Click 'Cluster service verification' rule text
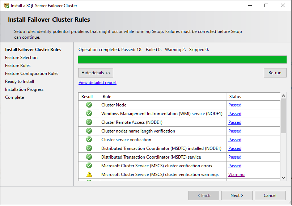The height and width of the screenshot is (206, 292). (126, 140)
